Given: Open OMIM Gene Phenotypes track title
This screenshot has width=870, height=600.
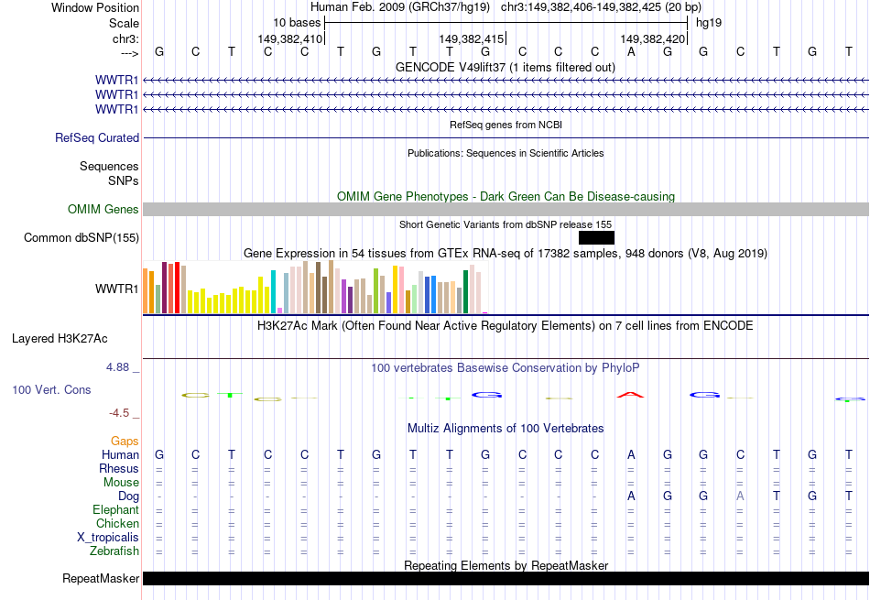Looking at the screenshot, I should [506, 196].
